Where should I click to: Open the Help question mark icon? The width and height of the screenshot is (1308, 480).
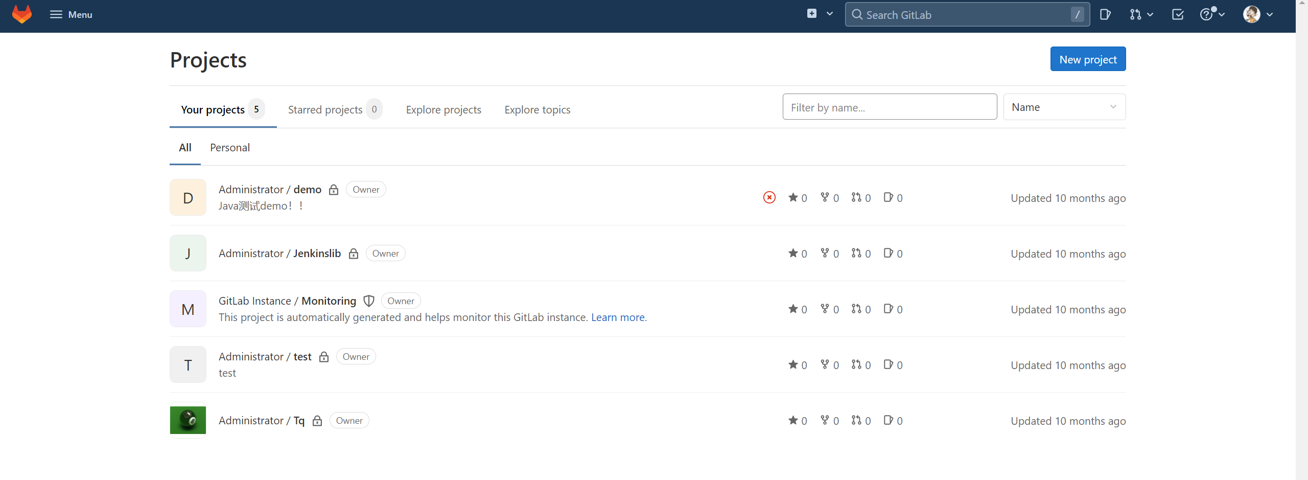click(x=1206, y=14)
